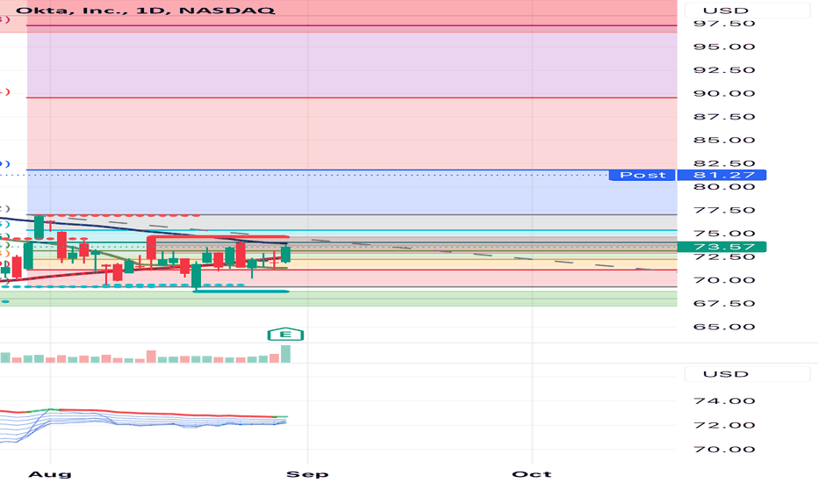Screen dimensions: 818x483
Task: Click the Sep label on the time axis
Action: click(x=307, y=474)
